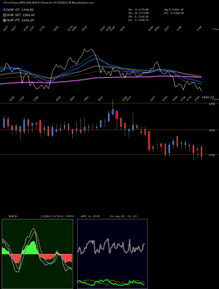This screenshot has width=219, height=289.
Task: Click the 'Pre H: 1175.00' value
Action: [x=138, y=13]
